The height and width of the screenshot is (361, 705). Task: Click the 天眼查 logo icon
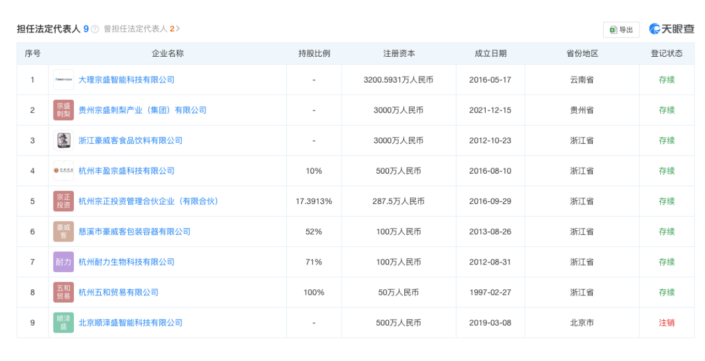click(x=654, y=30)
